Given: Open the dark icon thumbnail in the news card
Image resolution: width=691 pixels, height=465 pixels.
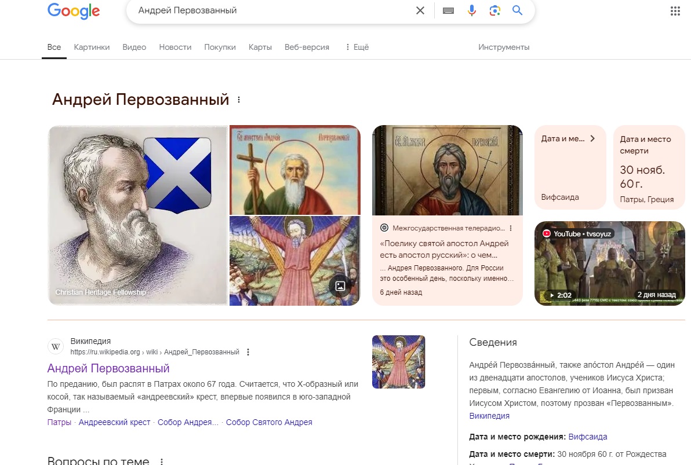Looking at the screenshot, I should click(x=448, y=170).
